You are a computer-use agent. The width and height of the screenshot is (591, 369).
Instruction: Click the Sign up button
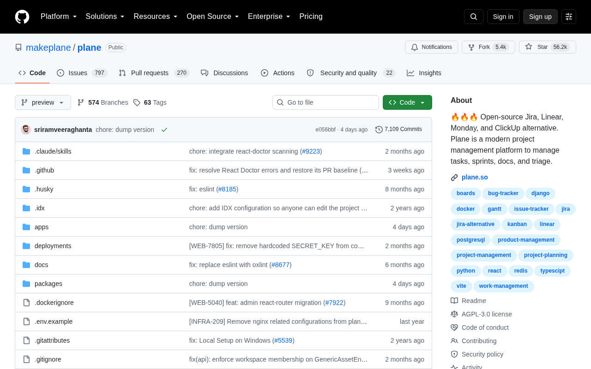540,17
